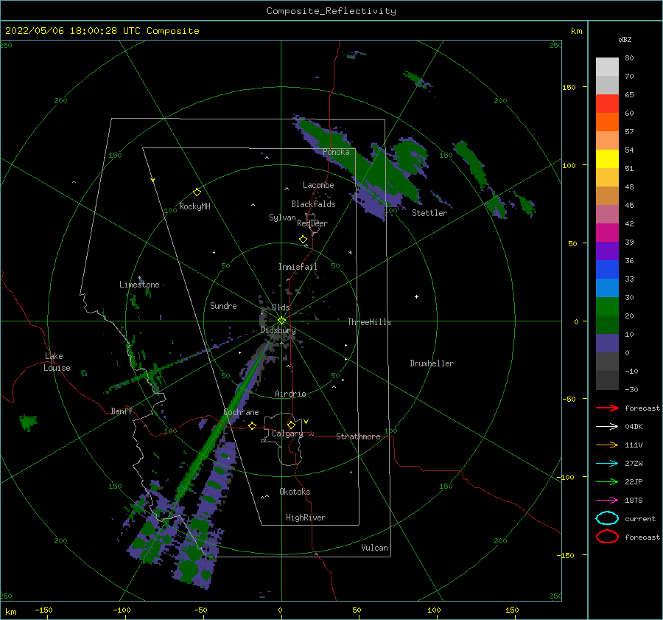The width and height of the screenshot is (663, 620).
Task: Click the green echo blob southwest of Banff
Action: coord(28,422)
